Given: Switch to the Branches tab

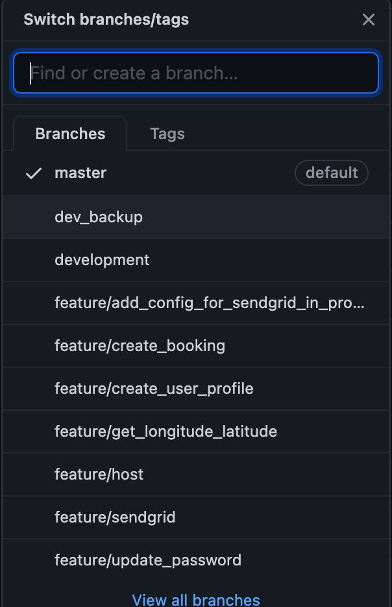Looking at the screenshot, I should click(x=70, y=134).
